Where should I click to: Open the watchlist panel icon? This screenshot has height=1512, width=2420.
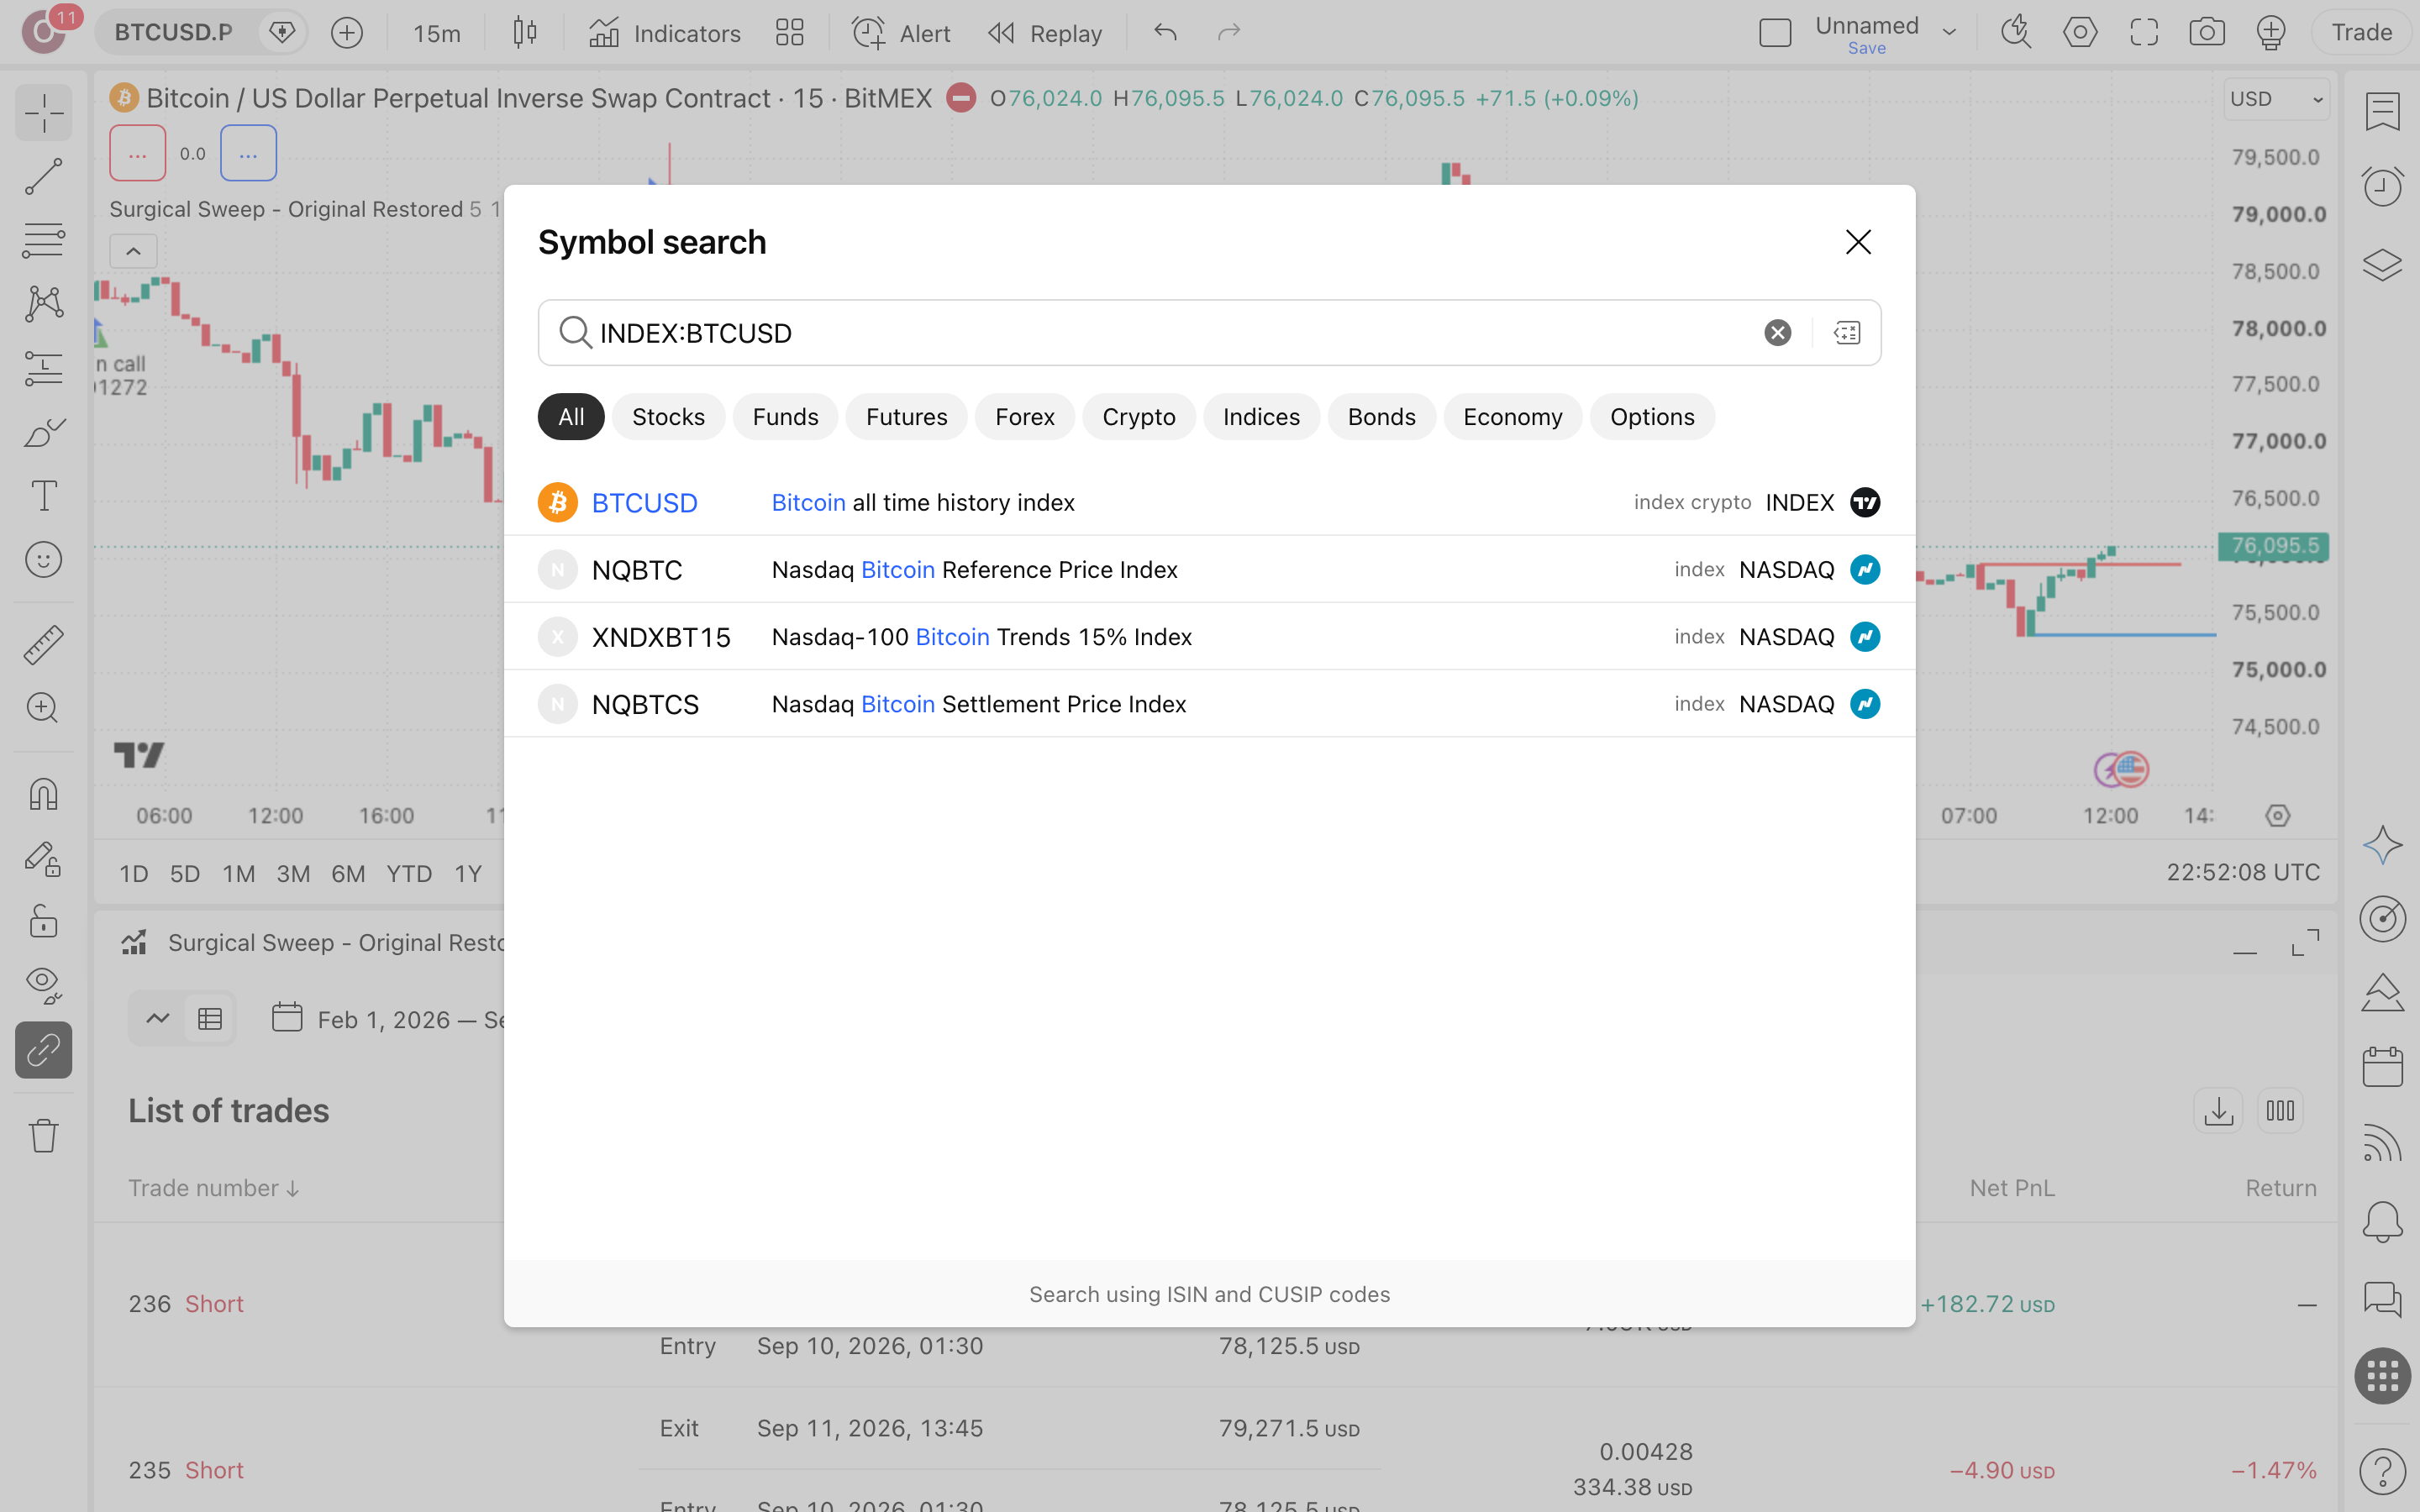2382,110
